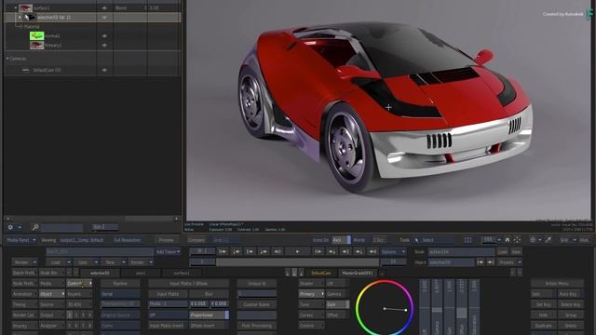Click the center-frame crosshair icon
The image size is (596, 335).
[x=517, y=240]
